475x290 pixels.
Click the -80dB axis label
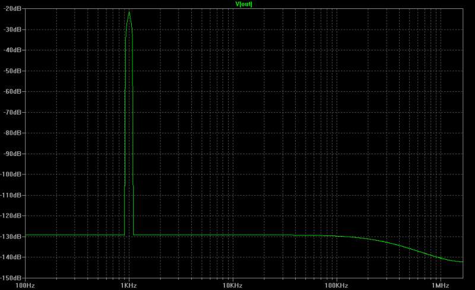click(x=12, y=133)
